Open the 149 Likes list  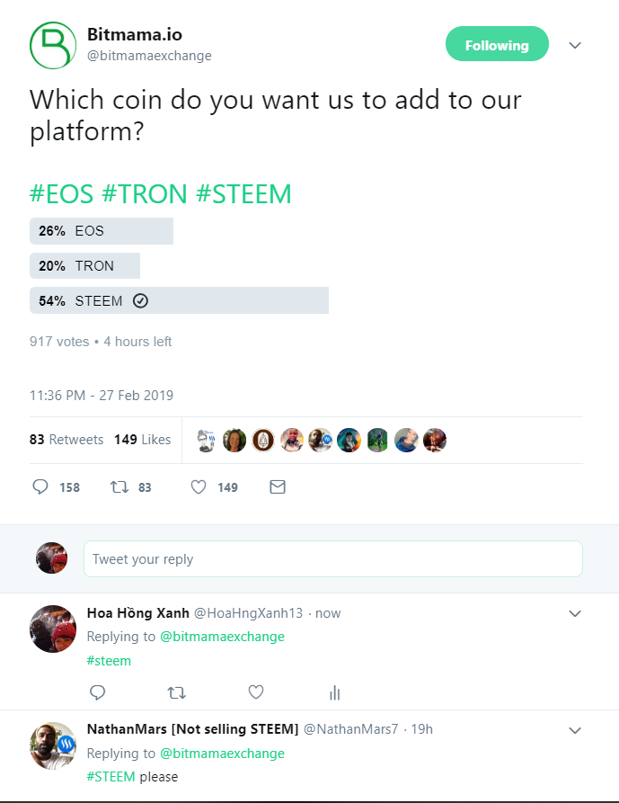click(x=142, y=440)
